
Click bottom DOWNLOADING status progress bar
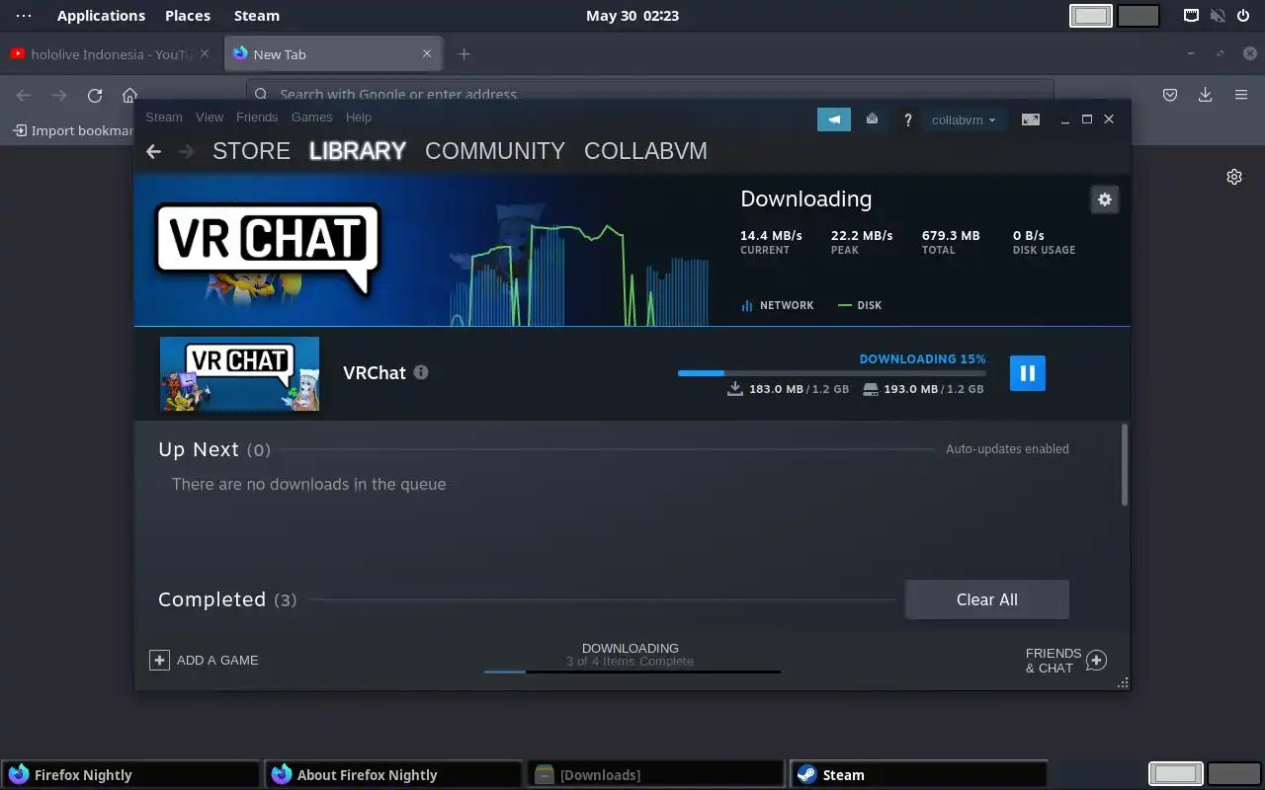tap(632, 671)
